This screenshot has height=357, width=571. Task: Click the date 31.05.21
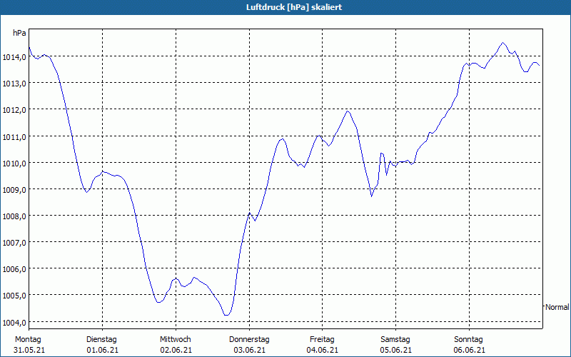click(x=29, y=350)
